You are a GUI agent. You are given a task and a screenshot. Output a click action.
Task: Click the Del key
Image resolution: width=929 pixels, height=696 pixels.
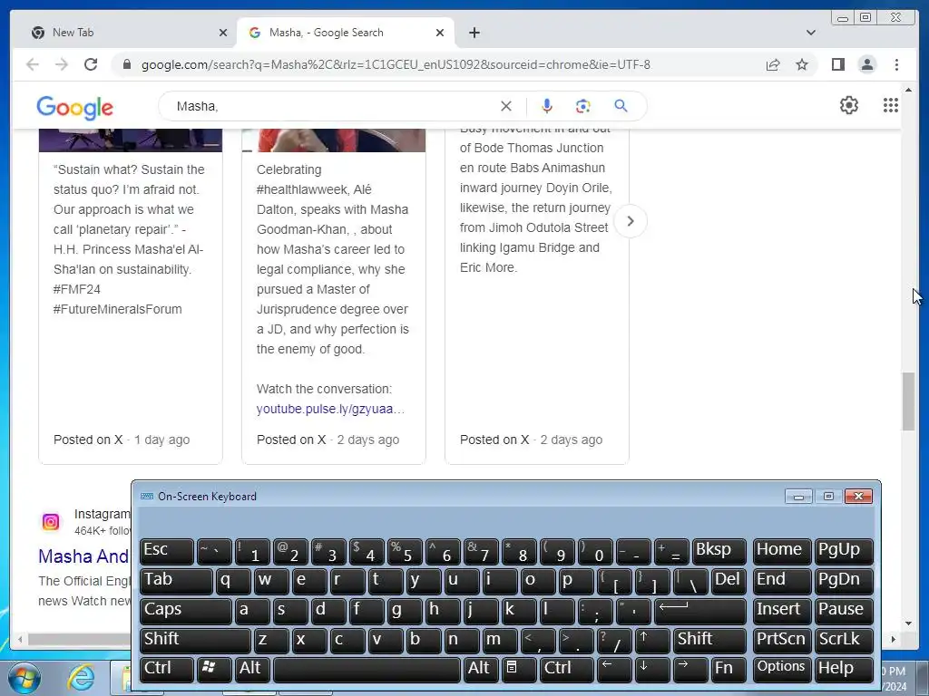coord(729,581)
